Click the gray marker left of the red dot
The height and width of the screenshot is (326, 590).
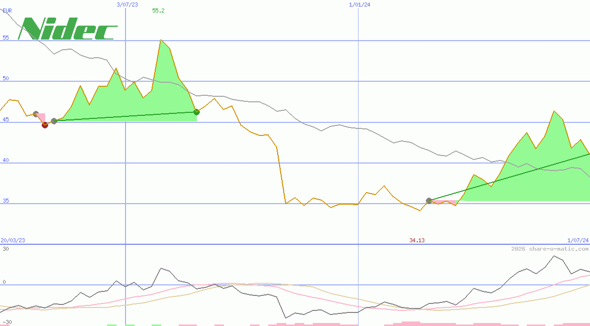pos(35,113)
